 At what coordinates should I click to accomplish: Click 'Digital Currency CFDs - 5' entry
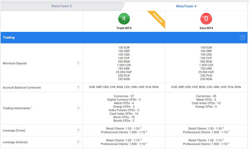tap(124, 100)
